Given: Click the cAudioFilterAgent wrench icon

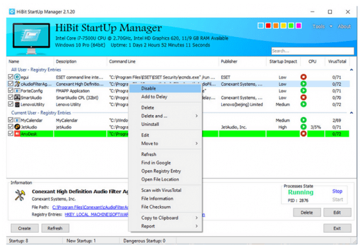Looking at the screenshot, I should 17,84.
